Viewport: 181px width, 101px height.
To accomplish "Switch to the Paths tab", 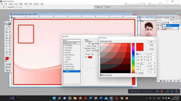I will (173, 17).
